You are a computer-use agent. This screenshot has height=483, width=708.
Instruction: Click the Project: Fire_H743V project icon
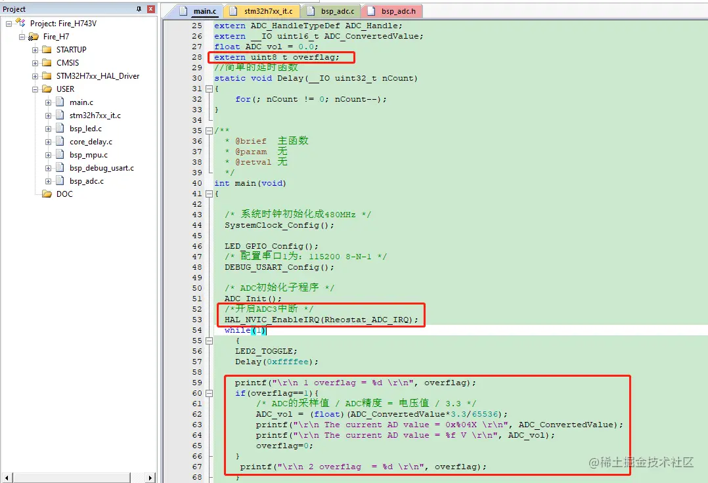pyautogui.click(x=20, y=22)
